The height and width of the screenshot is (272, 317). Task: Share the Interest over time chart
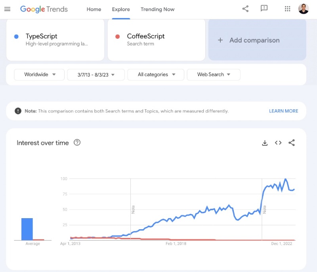[x=292, y=143]
